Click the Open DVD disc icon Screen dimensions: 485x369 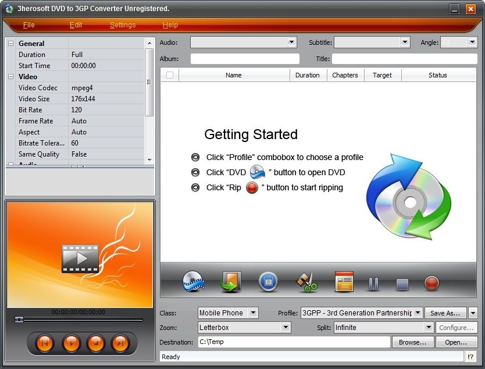[x=194, y=282]
